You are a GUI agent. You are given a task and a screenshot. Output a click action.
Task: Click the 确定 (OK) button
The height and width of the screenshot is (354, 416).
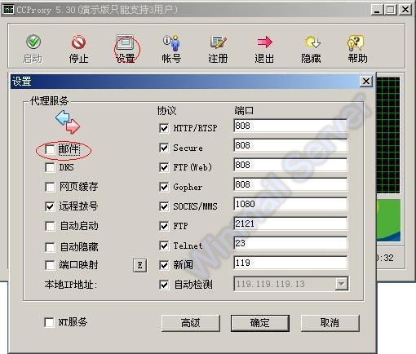260,323
